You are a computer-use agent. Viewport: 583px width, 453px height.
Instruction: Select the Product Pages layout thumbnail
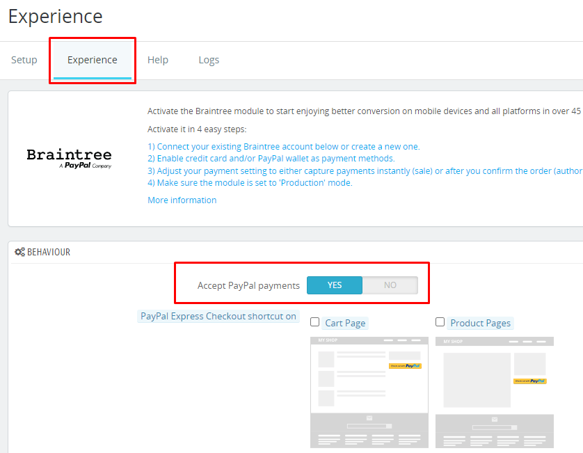point(494,392)
